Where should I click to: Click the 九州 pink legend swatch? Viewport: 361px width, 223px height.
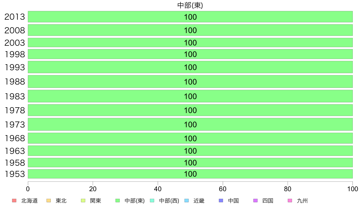290,201
